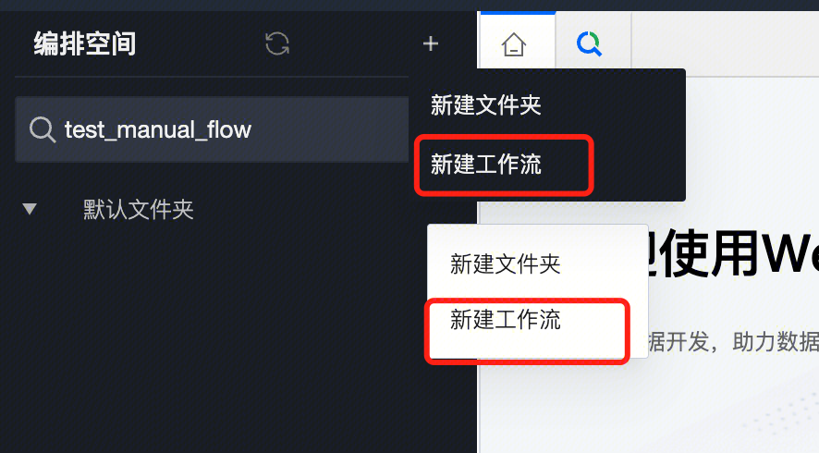Click blank space right of 新建文件夹 in dark menu
Screen dimensions: 819x453
[x=614, y=105]
